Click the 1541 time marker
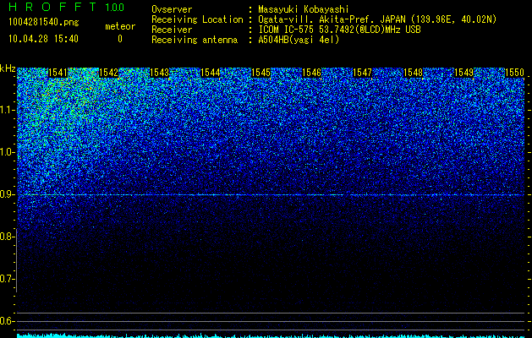 [x=58, y=73]
